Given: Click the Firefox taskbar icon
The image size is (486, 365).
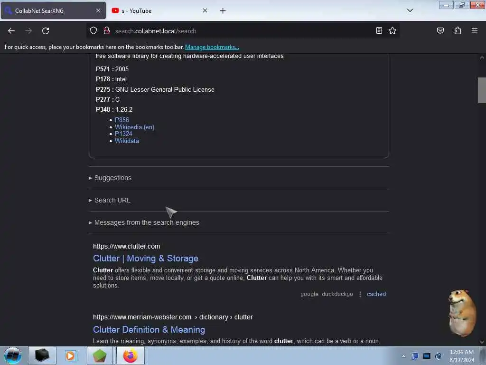Looking at the screenshot, I should coord(130,355).
